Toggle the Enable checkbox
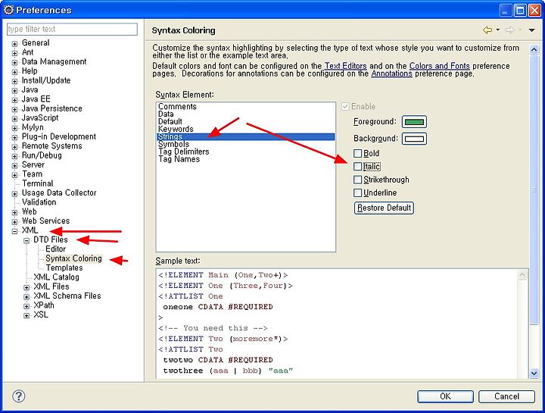The image size is (545, 413). (345, 106)
